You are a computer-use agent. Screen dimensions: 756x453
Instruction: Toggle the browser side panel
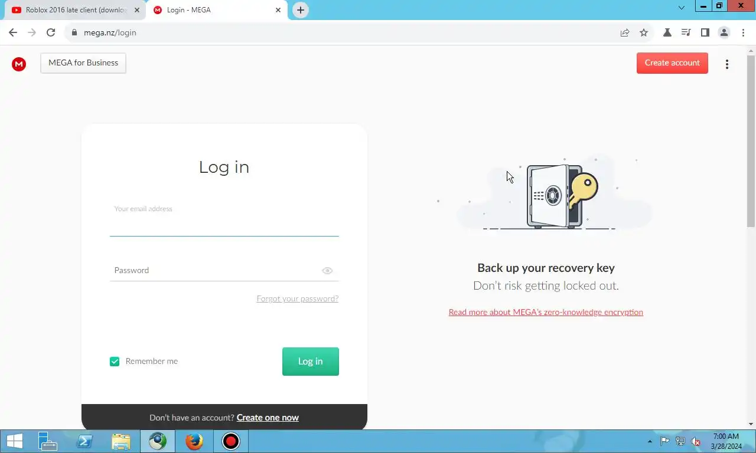pos(705,32)
